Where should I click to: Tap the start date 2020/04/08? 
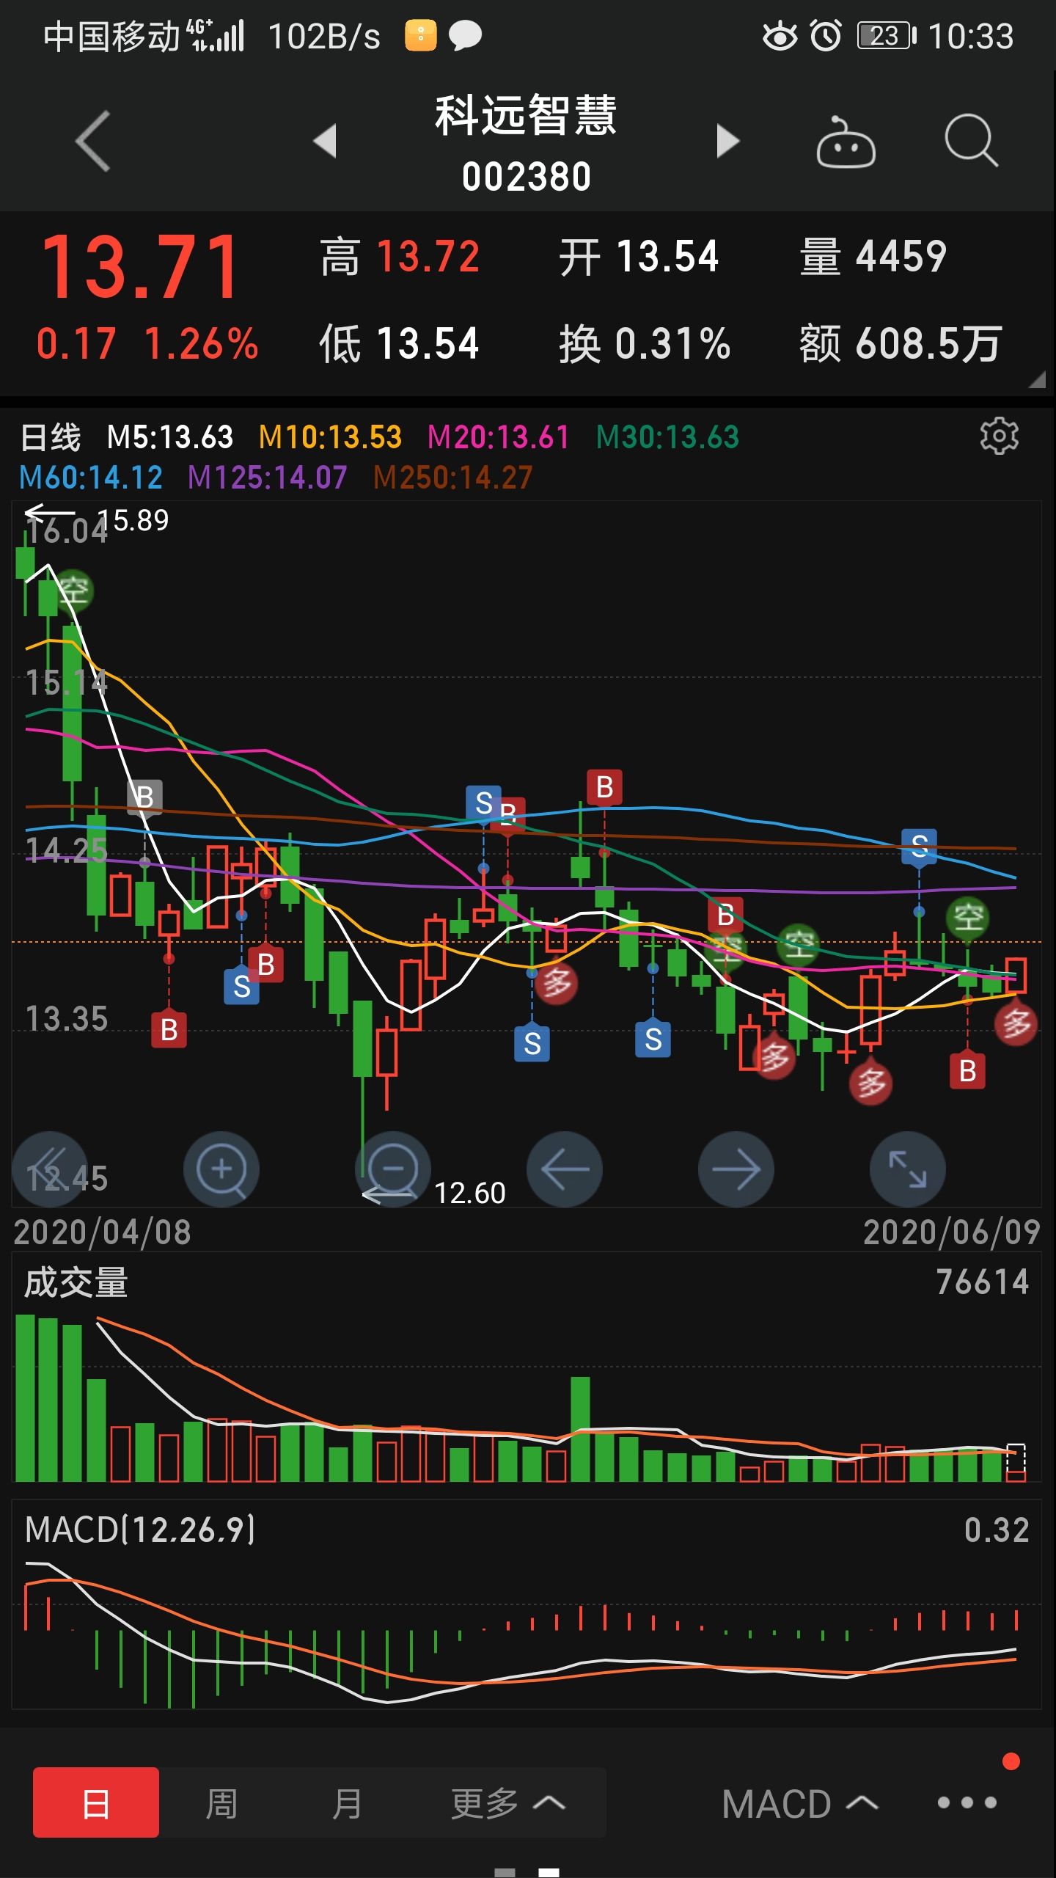click(103, 1232)
